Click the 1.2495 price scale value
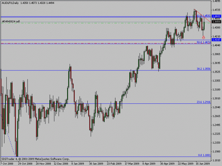The width and height of the screenshot is (222, 166). click(x=217, y=125)
